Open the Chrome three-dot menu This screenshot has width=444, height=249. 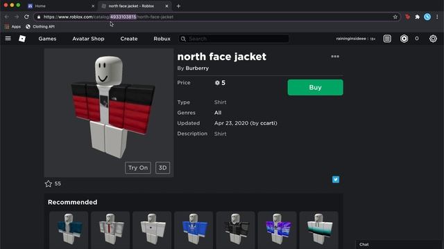437,17
